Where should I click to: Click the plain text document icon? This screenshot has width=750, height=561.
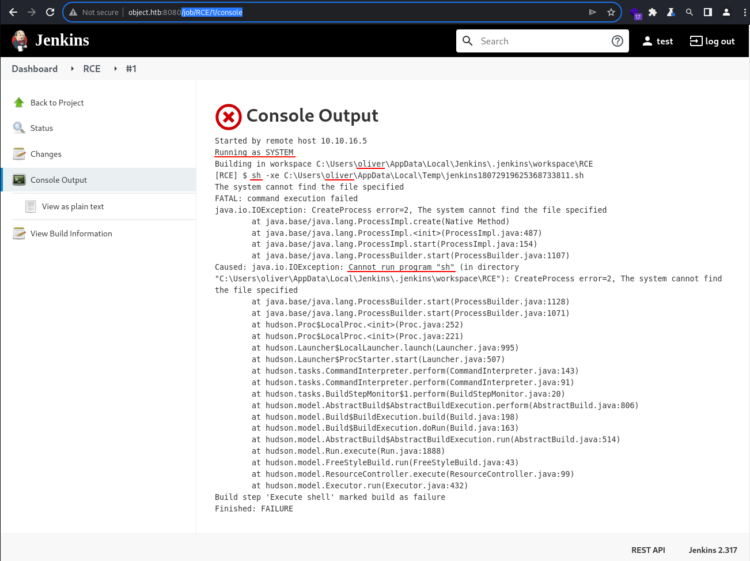pos(31,206)
